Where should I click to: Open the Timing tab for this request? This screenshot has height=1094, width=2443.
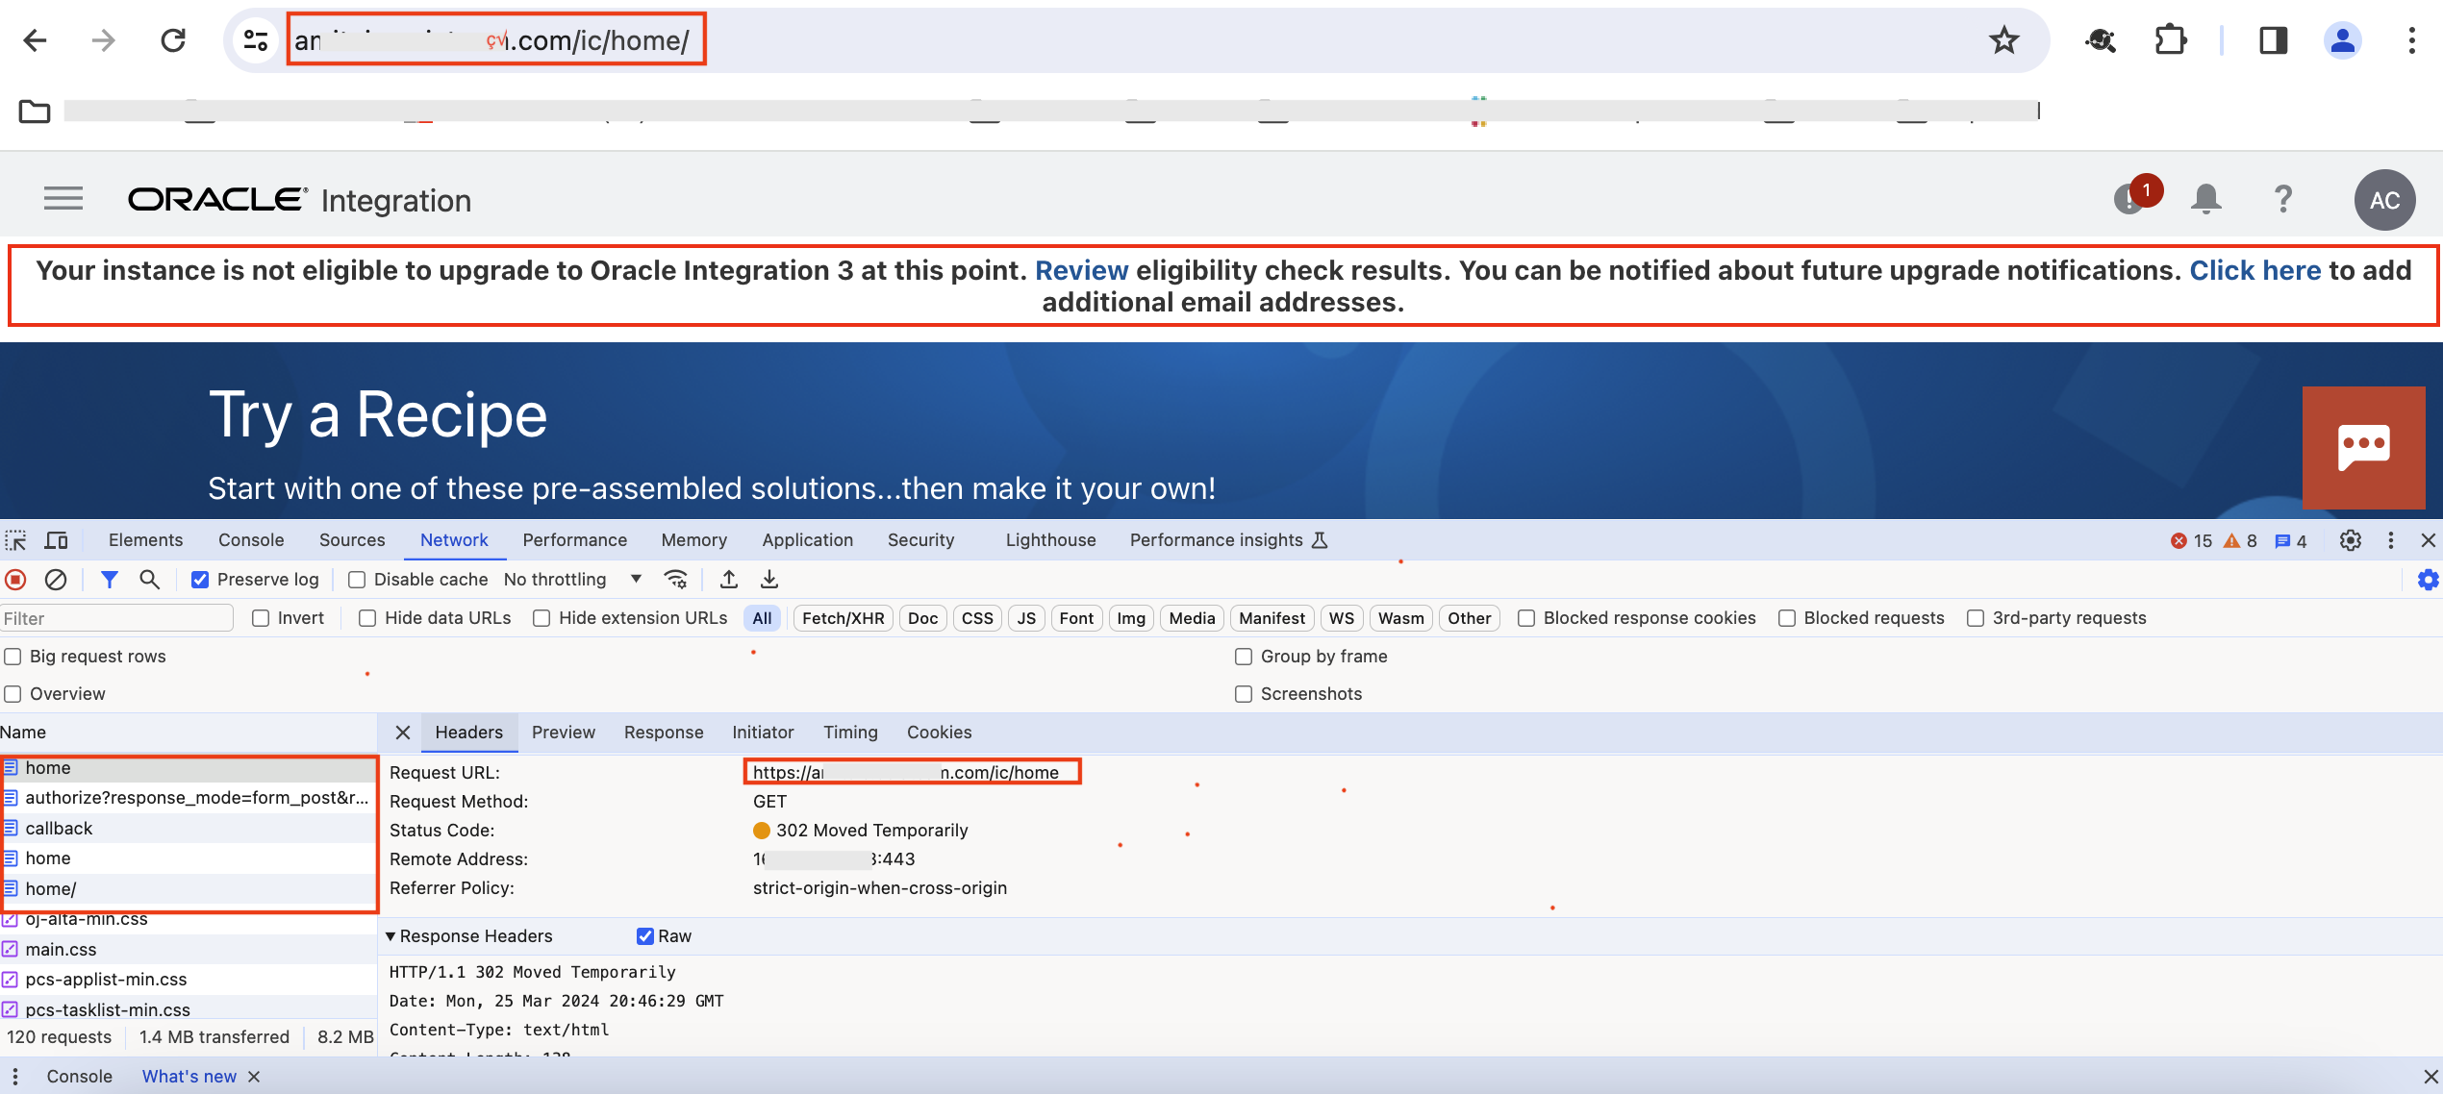point(850,732)
